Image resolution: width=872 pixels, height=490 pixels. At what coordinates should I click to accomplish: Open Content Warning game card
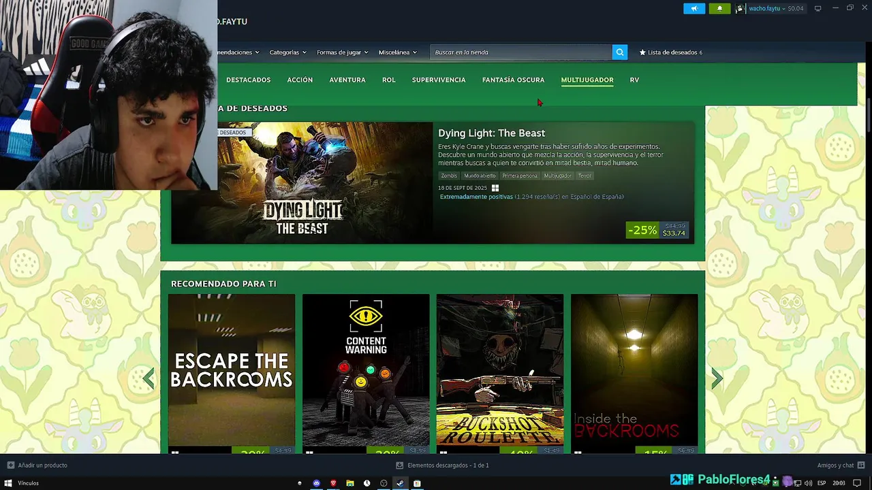(x=366, y=374)
